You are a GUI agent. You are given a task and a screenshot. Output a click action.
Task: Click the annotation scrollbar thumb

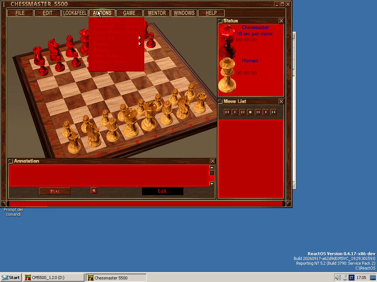212,173
